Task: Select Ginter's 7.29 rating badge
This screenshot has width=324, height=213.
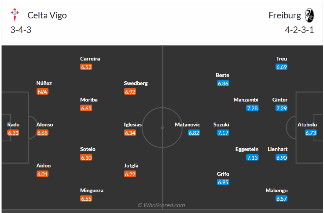Action: click(281, 108)
